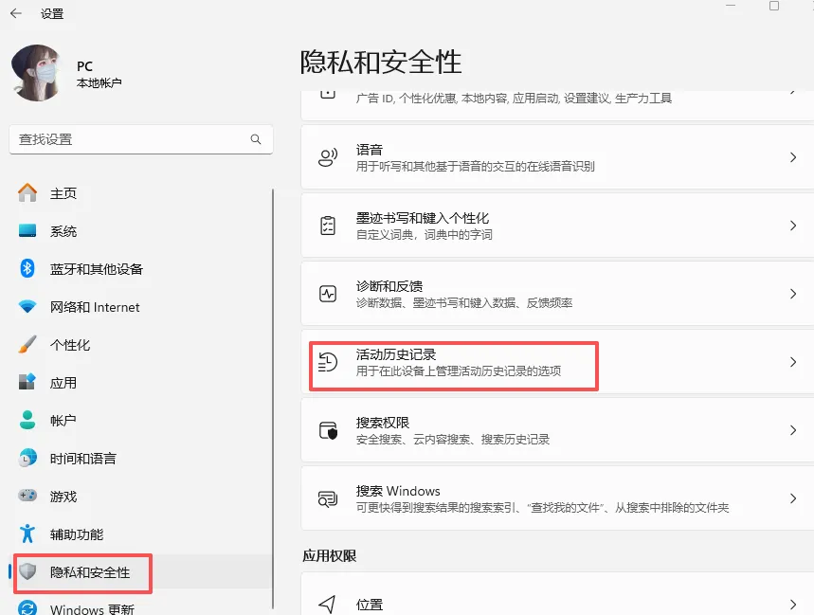Click the 墨迹书写和键入个性化 clipboard icon
The height and width of the screenshot is (615, 814).
tap(328, 226)
